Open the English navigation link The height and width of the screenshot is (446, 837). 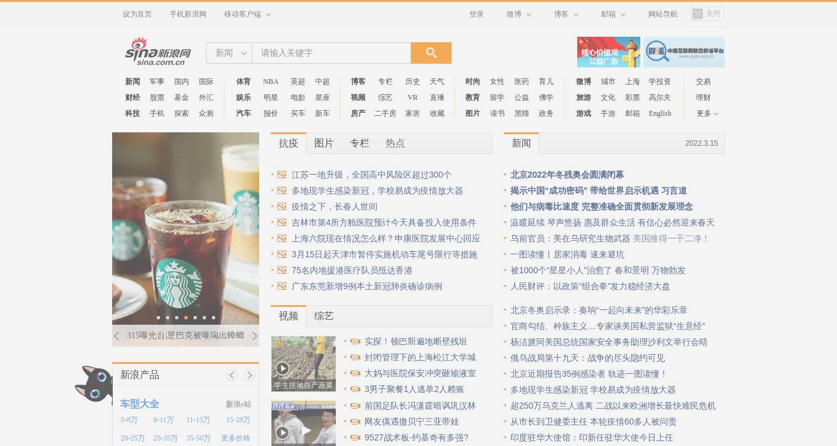pos(660,113)
